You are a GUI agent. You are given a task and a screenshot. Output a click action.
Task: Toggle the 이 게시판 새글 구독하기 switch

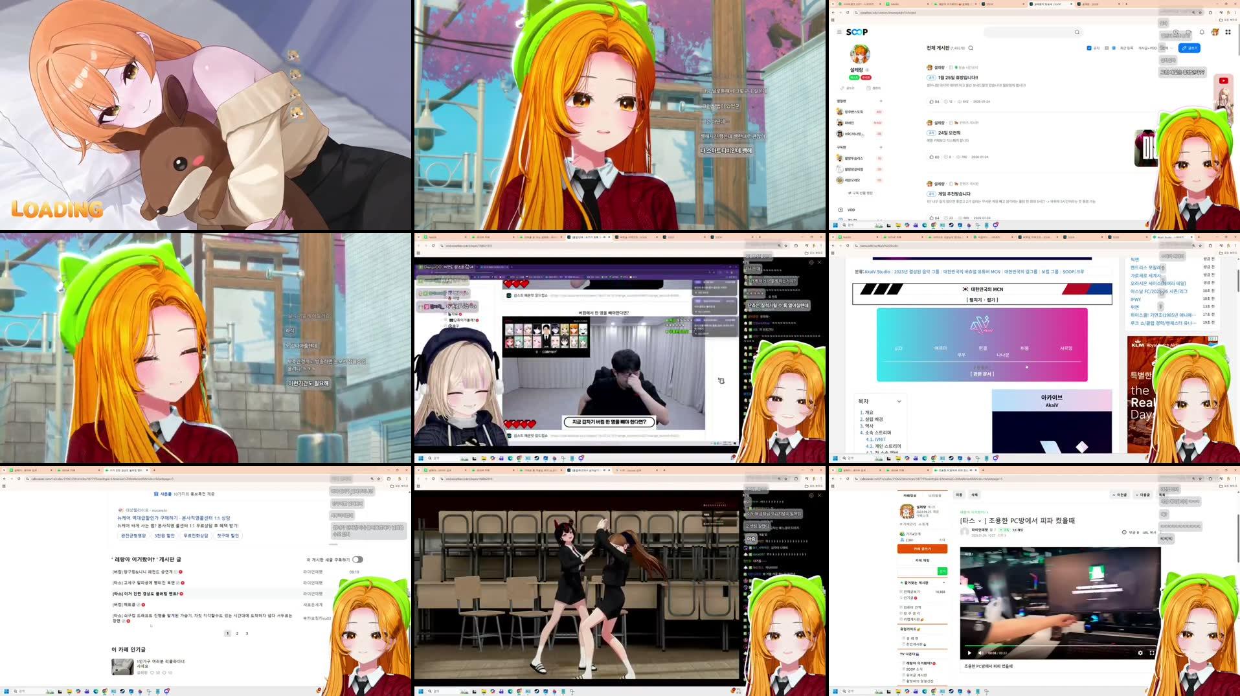coord(358,560)
